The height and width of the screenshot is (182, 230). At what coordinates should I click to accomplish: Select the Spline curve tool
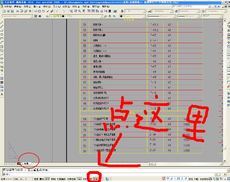coord(2,55)
